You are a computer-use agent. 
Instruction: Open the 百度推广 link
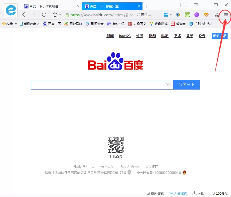152,166
